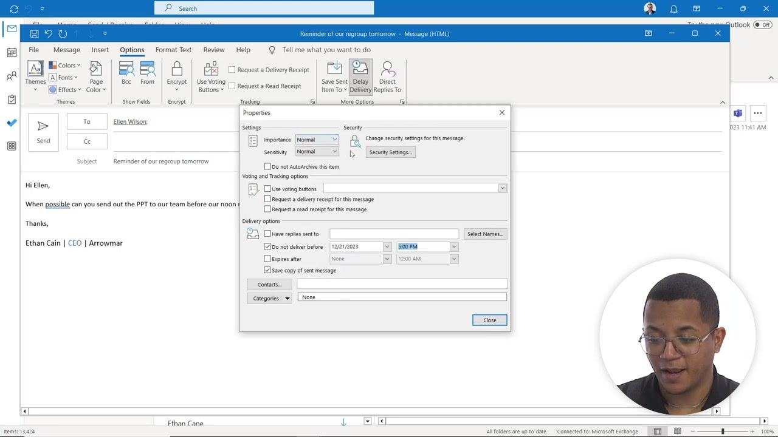Click the Redo arrow in message title bar
Viewport: 778px width, 437px height.
point(63,34)
